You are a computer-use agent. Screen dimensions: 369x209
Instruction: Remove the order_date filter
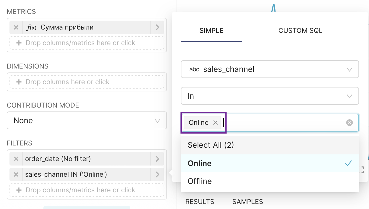pos(16,159)
